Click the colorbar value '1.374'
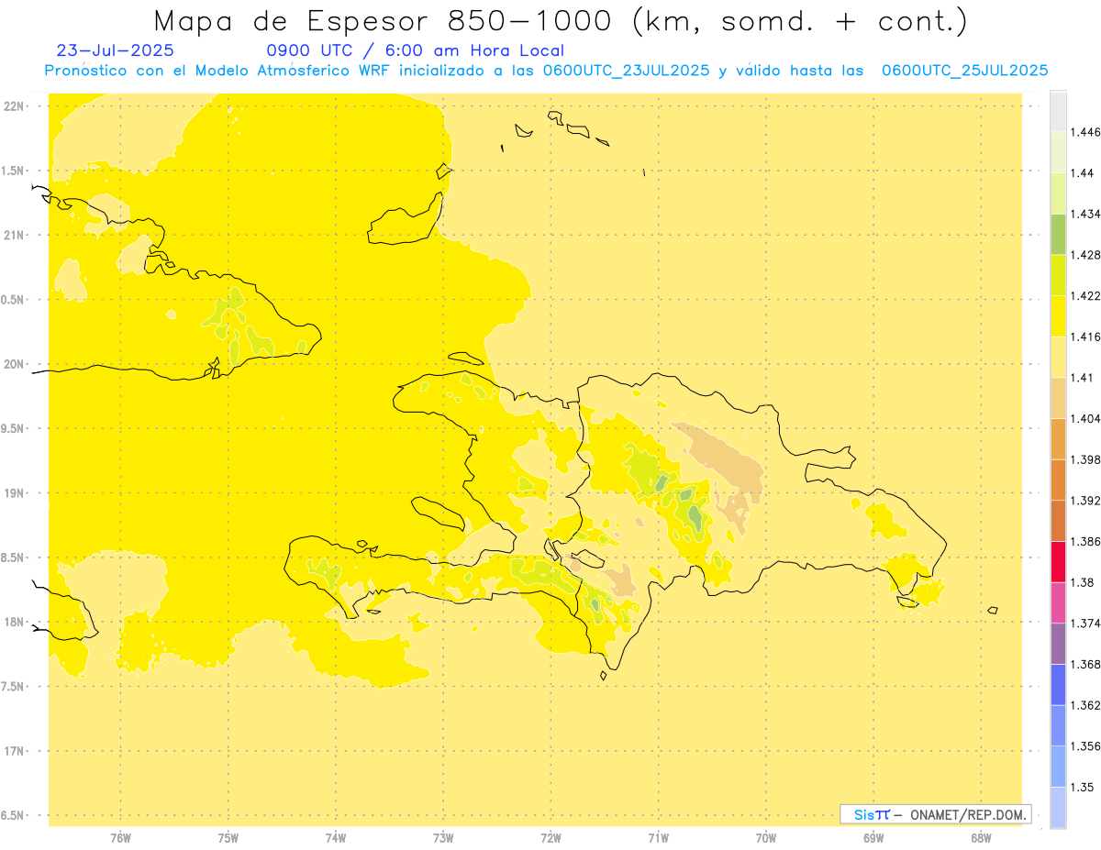1101x850 pixels. pyautogui.click(x=1086, y=623)
